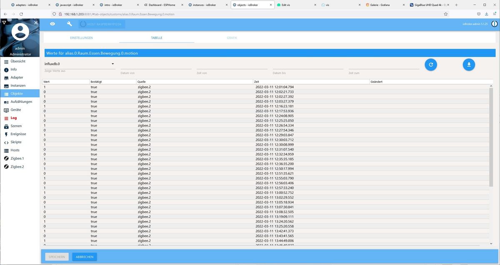Click the download table data button
Viewport: 500px width, 265px height.
tap(469, 64)
